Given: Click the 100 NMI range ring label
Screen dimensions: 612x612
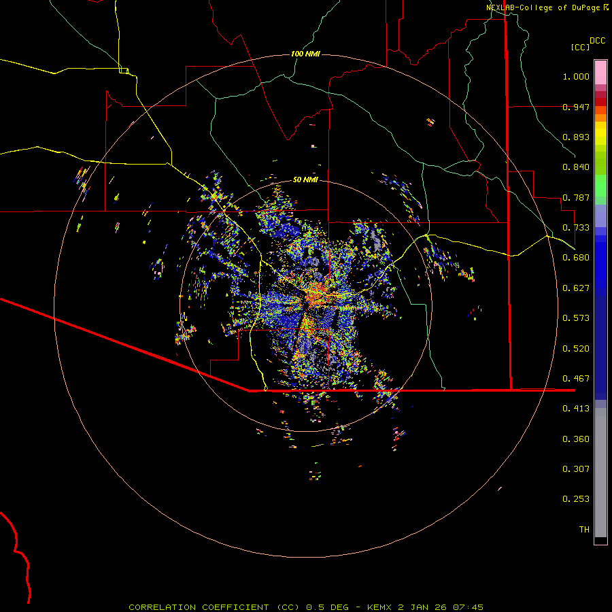Looking at the screenshot, I should tap(305, 54).
